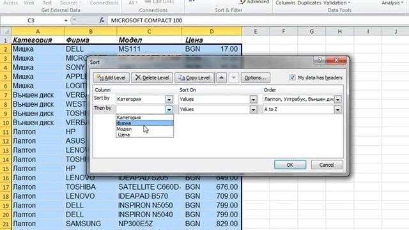Click Advanced filter in ribbon
Image resolution: width=409 pixels, height=230 pixels.
pos(254,2)
